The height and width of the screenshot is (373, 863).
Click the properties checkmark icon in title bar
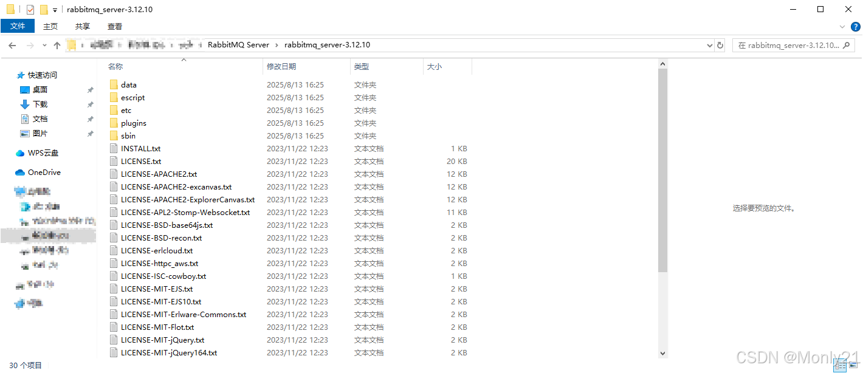tap(30, 10)
